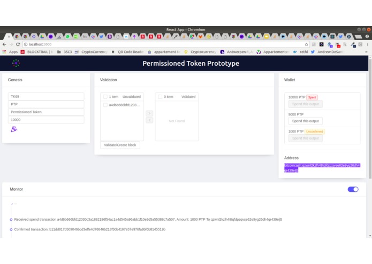Image resolution: width=372 pixels, height=264 pixels.
Task: Click the highlighted bitcoincash wallet address
Action: [x=322, y=168]
